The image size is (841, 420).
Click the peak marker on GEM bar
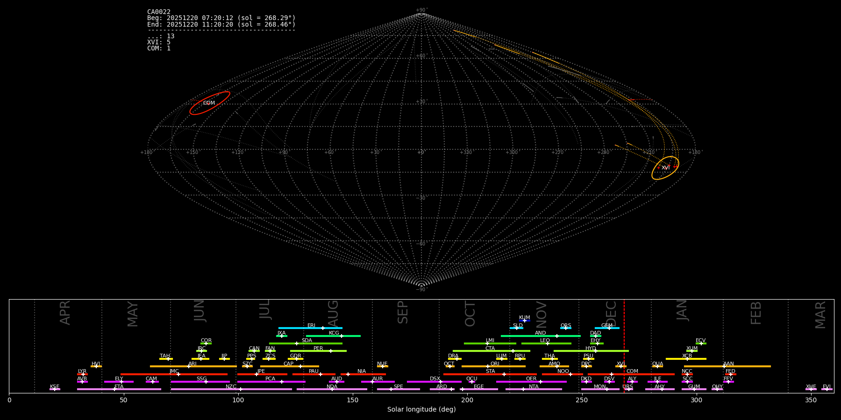tap(609, 328)
